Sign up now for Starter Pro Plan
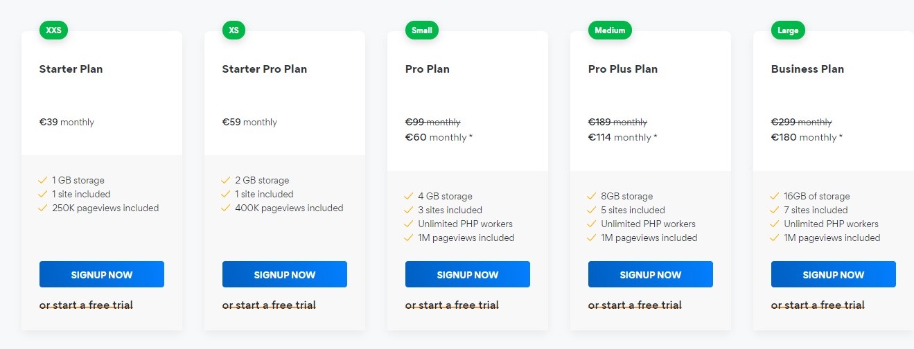Viewport: 914px width, 349px height. click(x=285, y=274)
